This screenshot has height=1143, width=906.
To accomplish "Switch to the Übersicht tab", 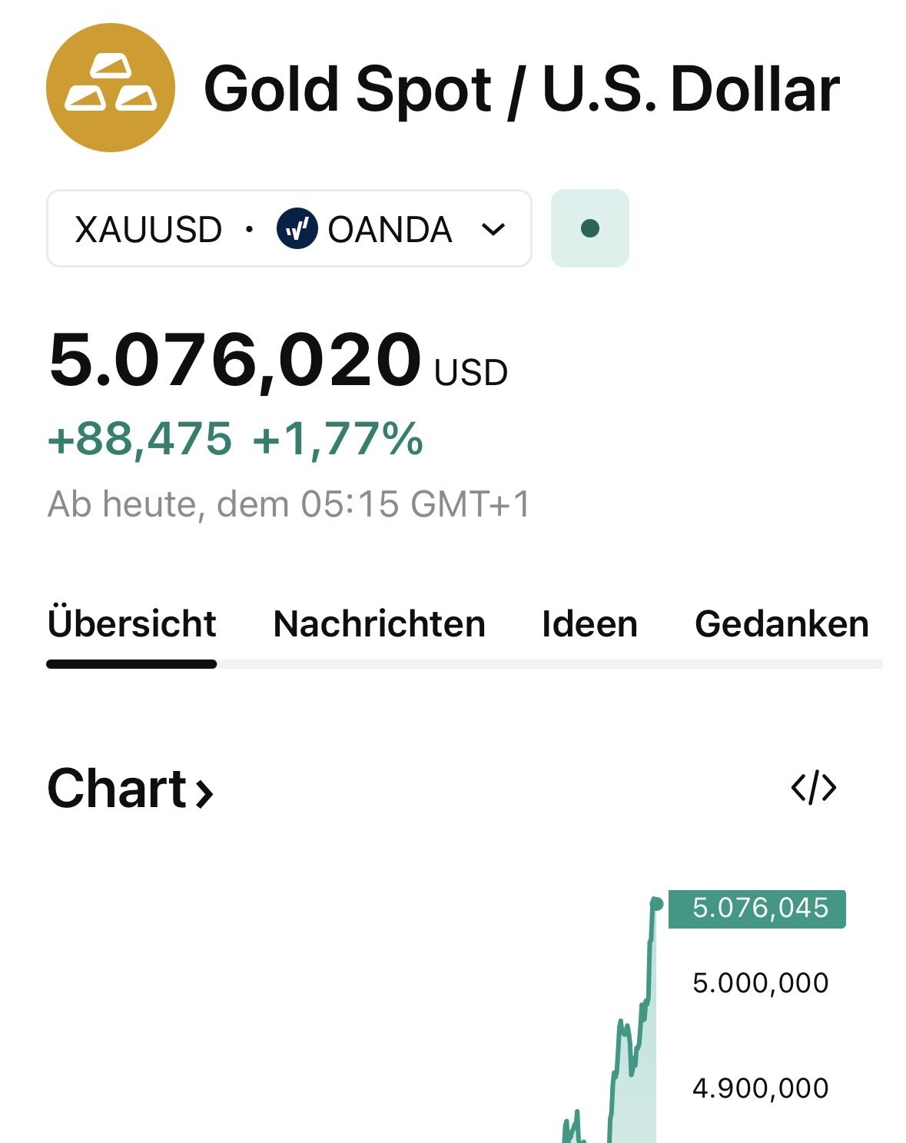I will tap(131, 624).
